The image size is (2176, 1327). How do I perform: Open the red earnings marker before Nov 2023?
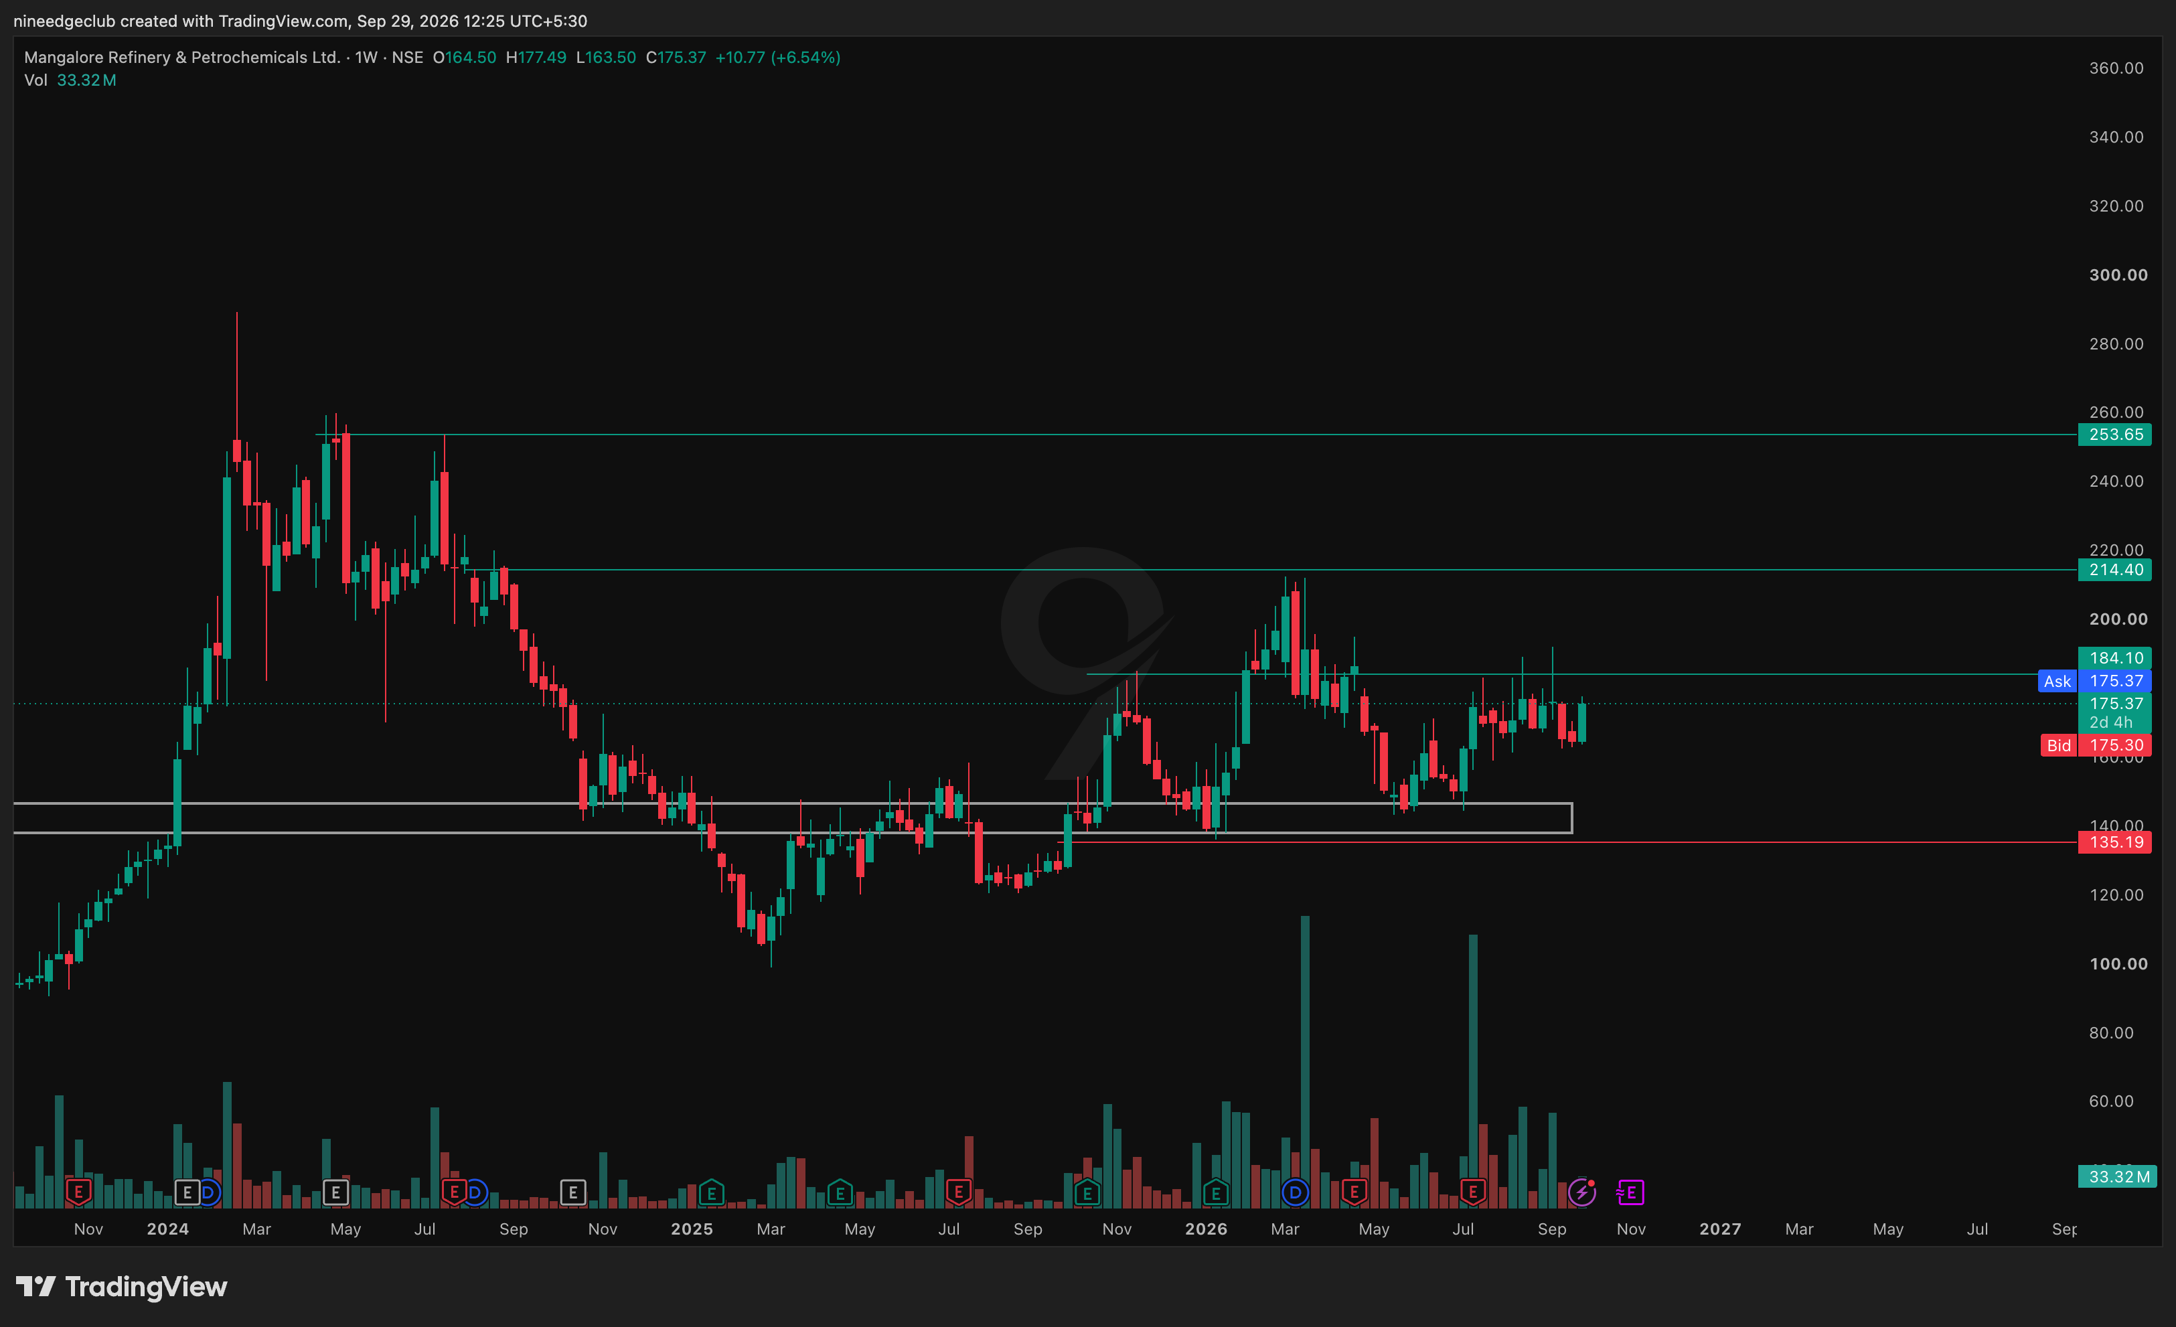(x=78, y=1193)
